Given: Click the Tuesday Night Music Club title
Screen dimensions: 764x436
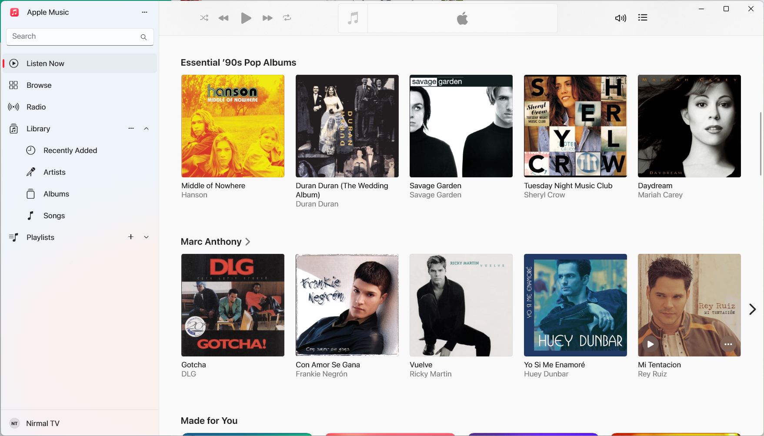Looking at the screenshot, I should coord(568,186).
